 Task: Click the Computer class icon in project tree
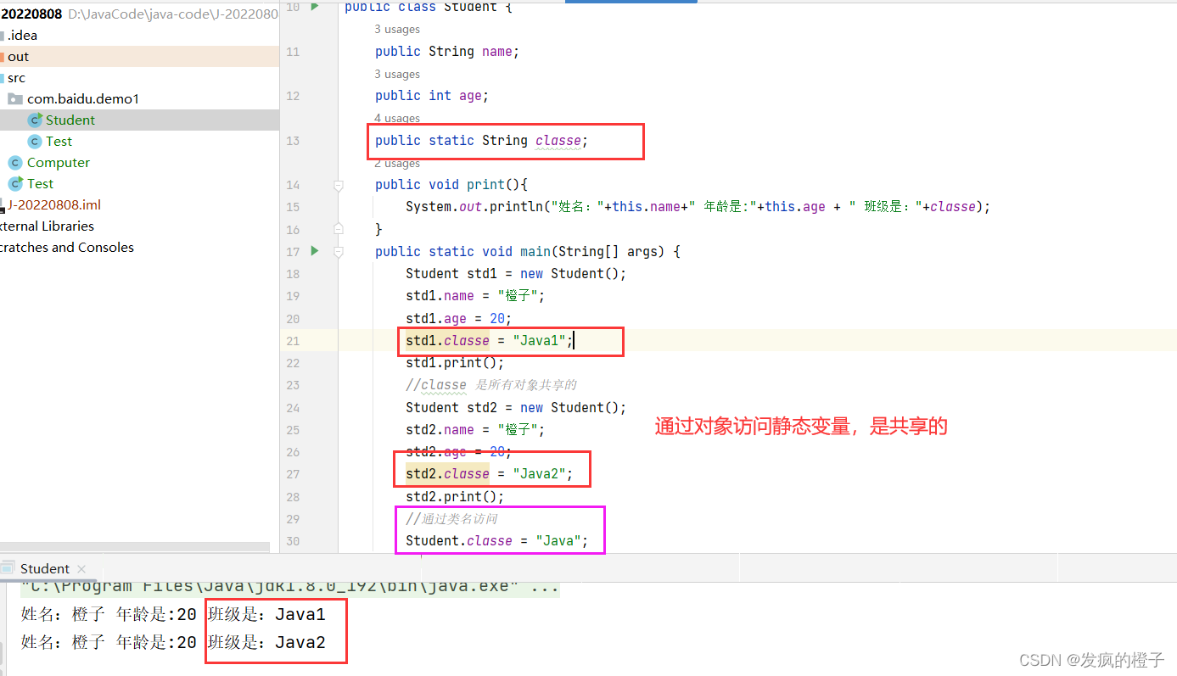15,163
